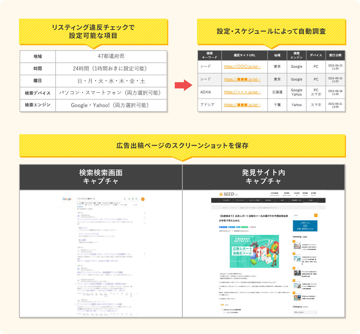Click the お問い合わせはこちら button
This screenshot has height=334, width=360.
[x=305, y=229]
